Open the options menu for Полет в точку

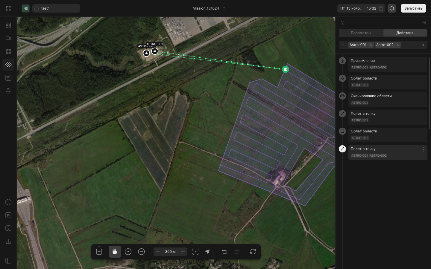coord(424,149)
